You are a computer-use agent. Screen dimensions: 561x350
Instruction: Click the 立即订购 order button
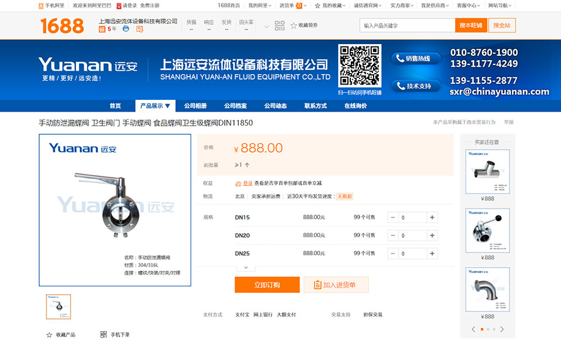click(x=267, y=285)
